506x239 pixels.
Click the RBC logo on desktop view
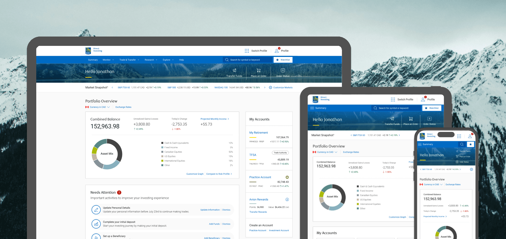88,51
